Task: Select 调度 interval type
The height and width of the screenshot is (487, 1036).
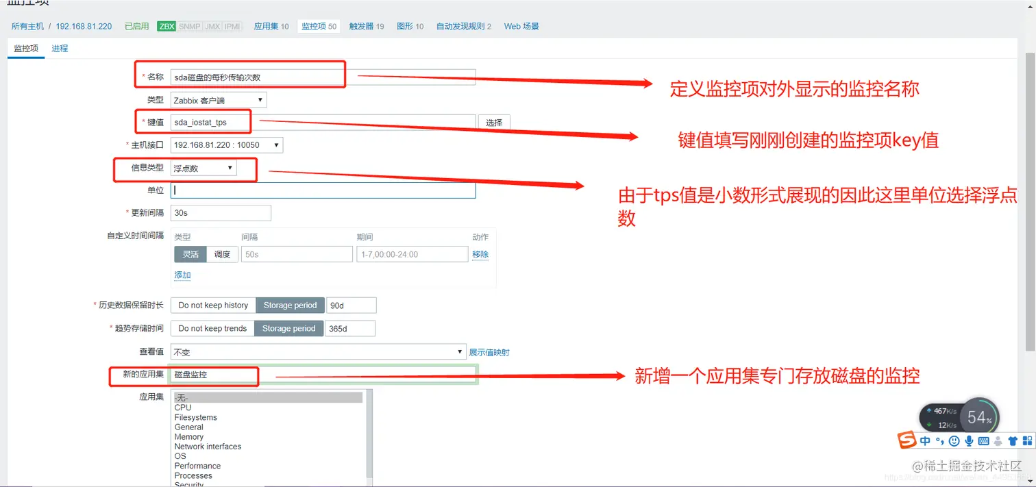Action: (222, 254)
